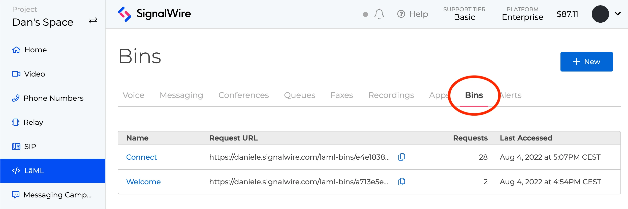Open the Connect bin link
This screenshot has height=209, width=628.
(141, 157)
